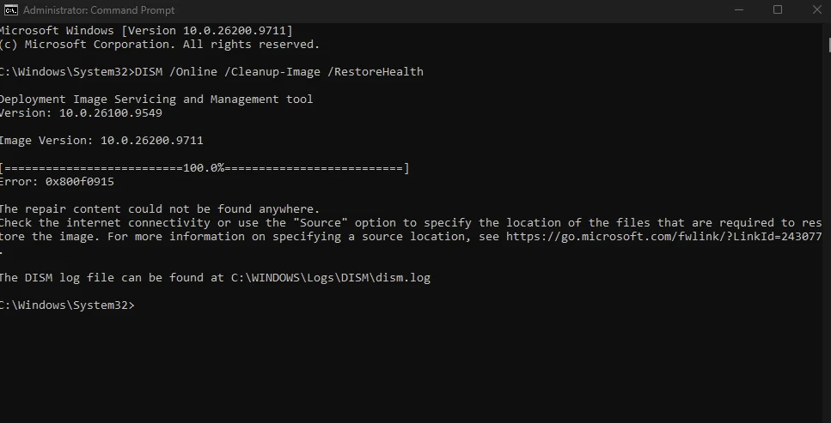
Task: Open the Command Prompt system menu icon
Action: [x=10, y=9]
